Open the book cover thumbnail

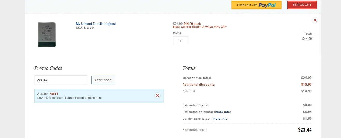pyautogui.click(x=47, y=35)
